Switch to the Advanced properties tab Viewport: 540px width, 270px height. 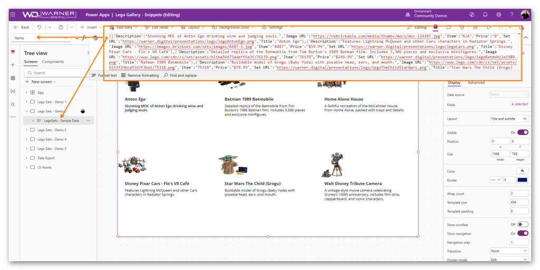click(x=476, y=83)
